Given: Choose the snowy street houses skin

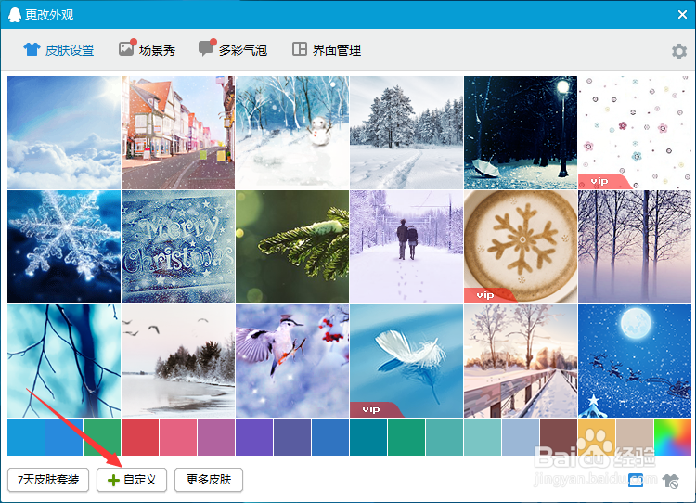Looking at the screenshot, I should (178, 133).
